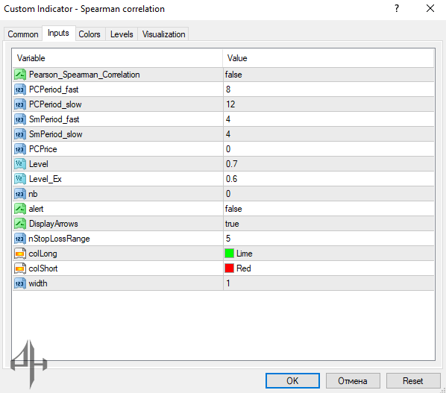Screen dimensions: 446x393
Task: Click the Отмена cancel button
Action: (x=353, y=381)
